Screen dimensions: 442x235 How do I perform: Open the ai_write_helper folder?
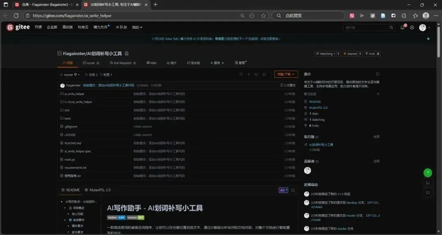tap(74, 94)
